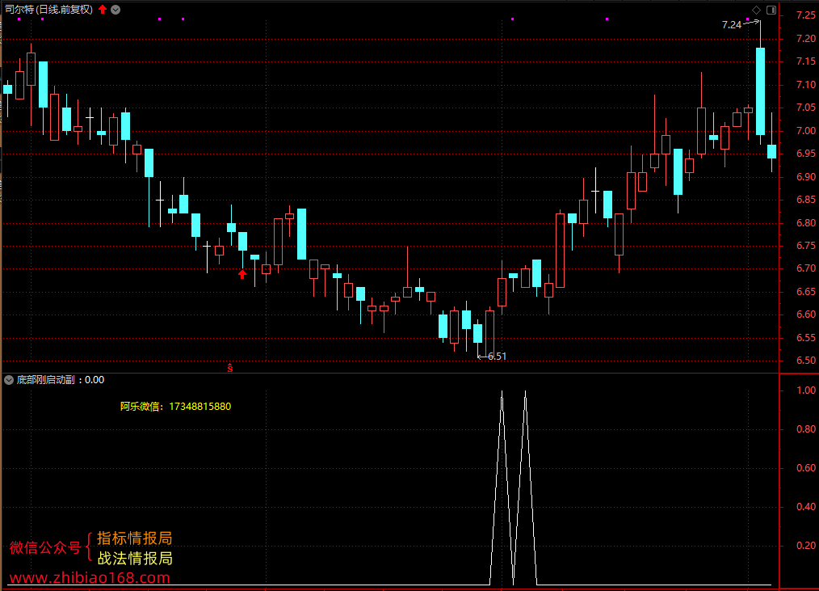Expand the chevron beside the 底部刚启动副 indicator
This screenshot has height=591, width=819.
coord(9,380)
